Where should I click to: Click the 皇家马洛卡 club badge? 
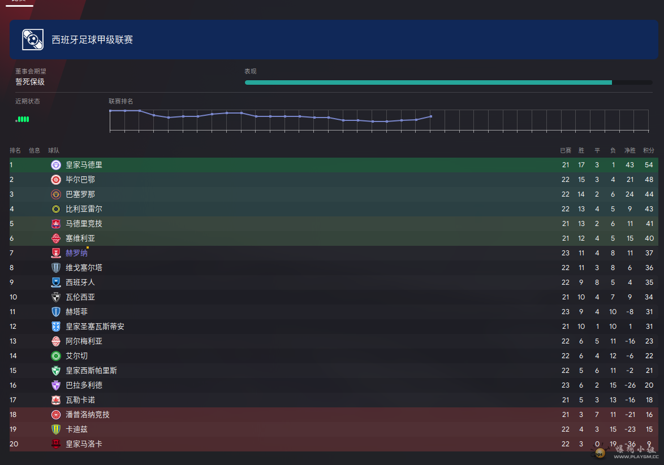56,444
